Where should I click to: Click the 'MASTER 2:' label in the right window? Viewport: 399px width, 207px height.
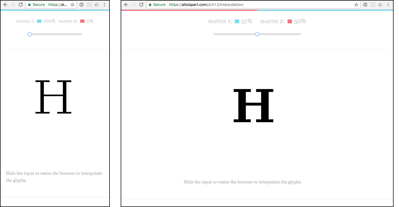(x=272, y=22)
